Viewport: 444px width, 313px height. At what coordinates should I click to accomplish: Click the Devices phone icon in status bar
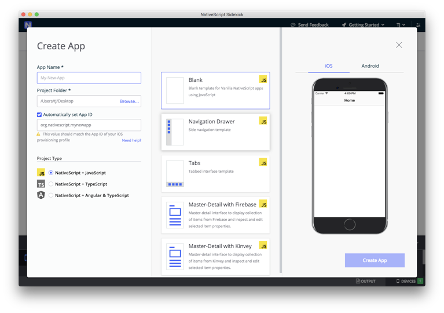coord(398,281)
